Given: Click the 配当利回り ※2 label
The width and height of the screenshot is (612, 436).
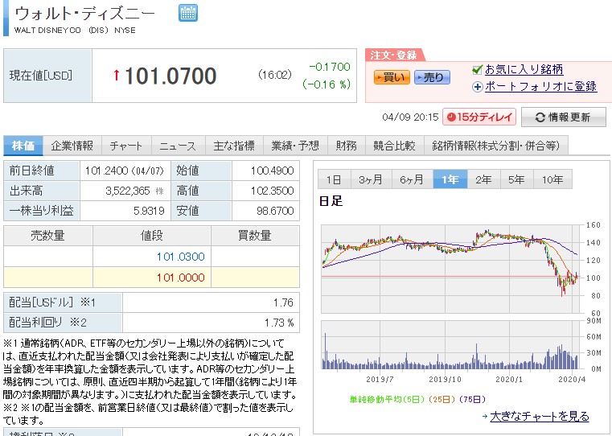Looking at the screenshot, I should pyautogui.click(x=47, y=323).
